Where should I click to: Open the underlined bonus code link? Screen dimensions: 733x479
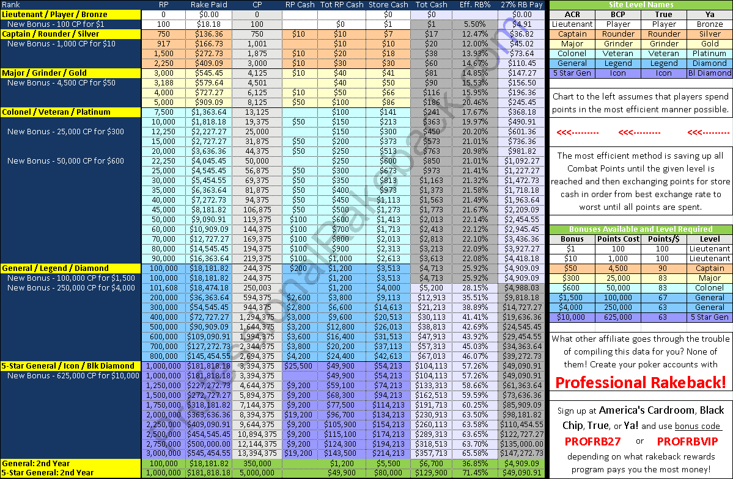698,425
